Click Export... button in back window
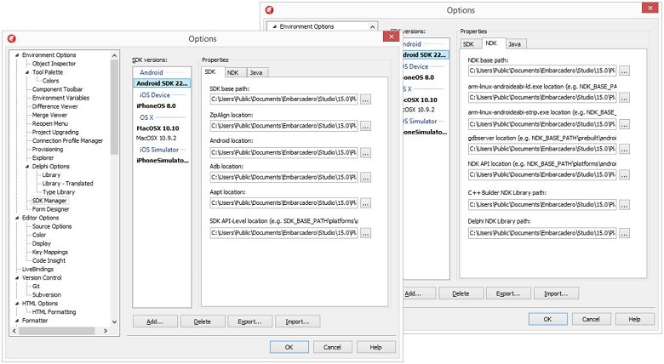 (507, 293)
